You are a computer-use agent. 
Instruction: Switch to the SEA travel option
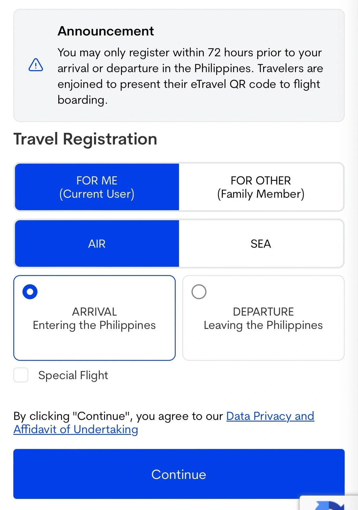point(261,244)
